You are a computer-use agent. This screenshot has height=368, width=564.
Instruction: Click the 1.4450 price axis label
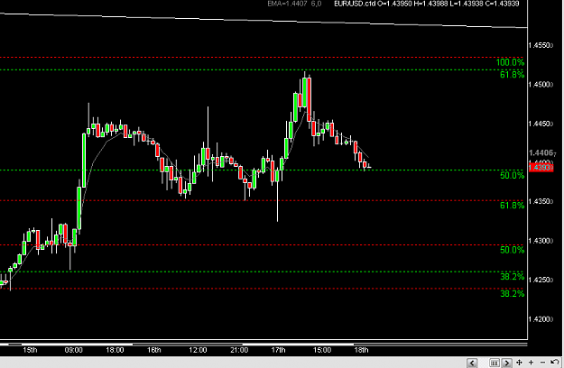[x=541, y=124]
